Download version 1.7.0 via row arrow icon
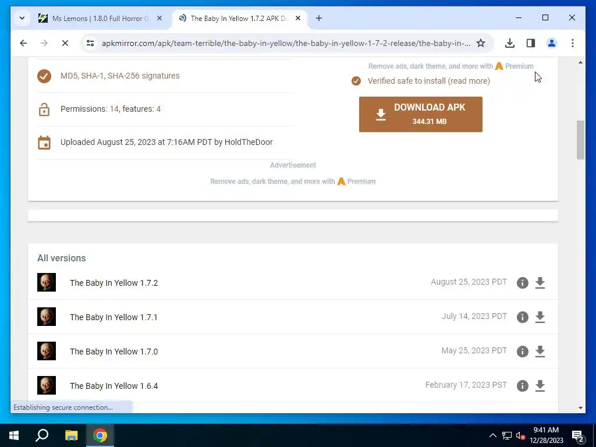The height and width of the screenshot is (447, 596). (x=540, y=351)
